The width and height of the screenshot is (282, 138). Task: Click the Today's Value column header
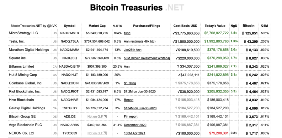215,26
